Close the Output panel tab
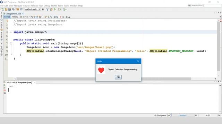 (x=35, y=82)
